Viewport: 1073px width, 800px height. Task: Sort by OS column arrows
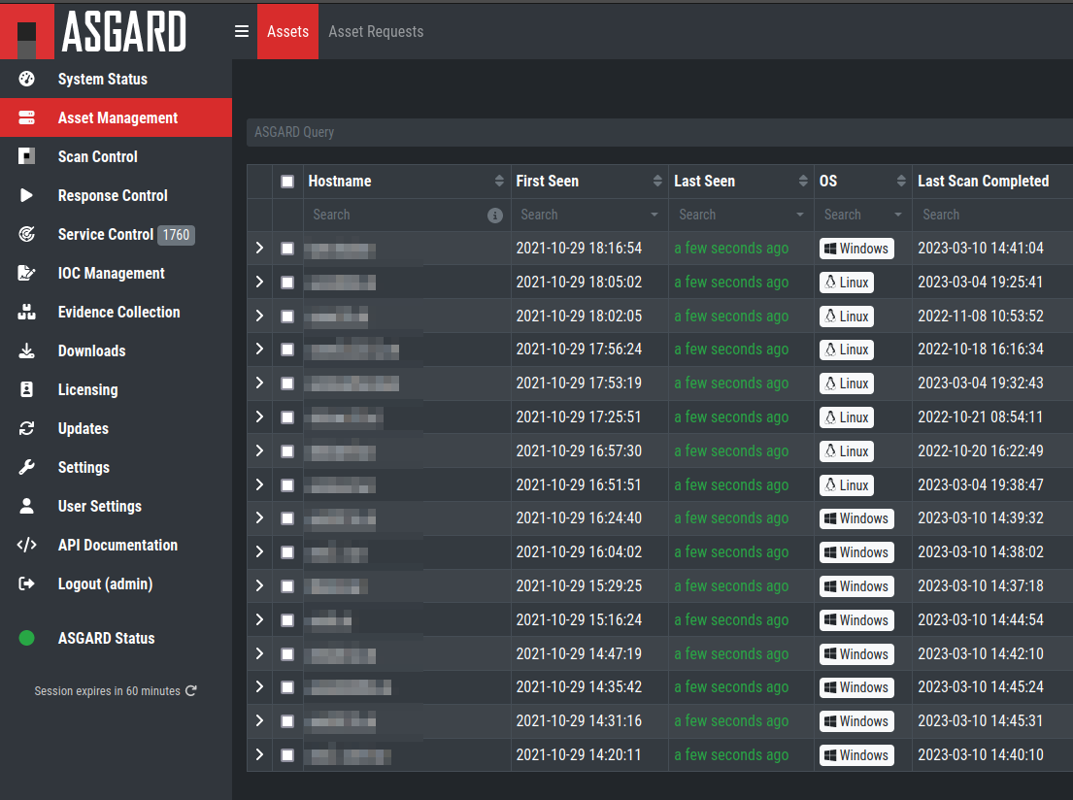click(x=901, y=181)
